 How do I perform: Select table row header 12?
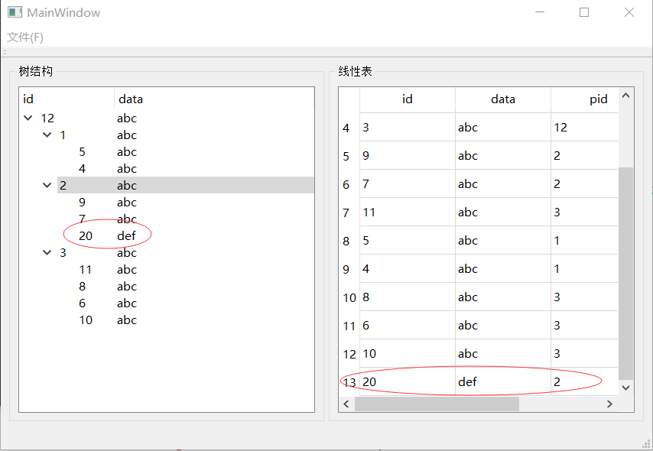[349, 355]
